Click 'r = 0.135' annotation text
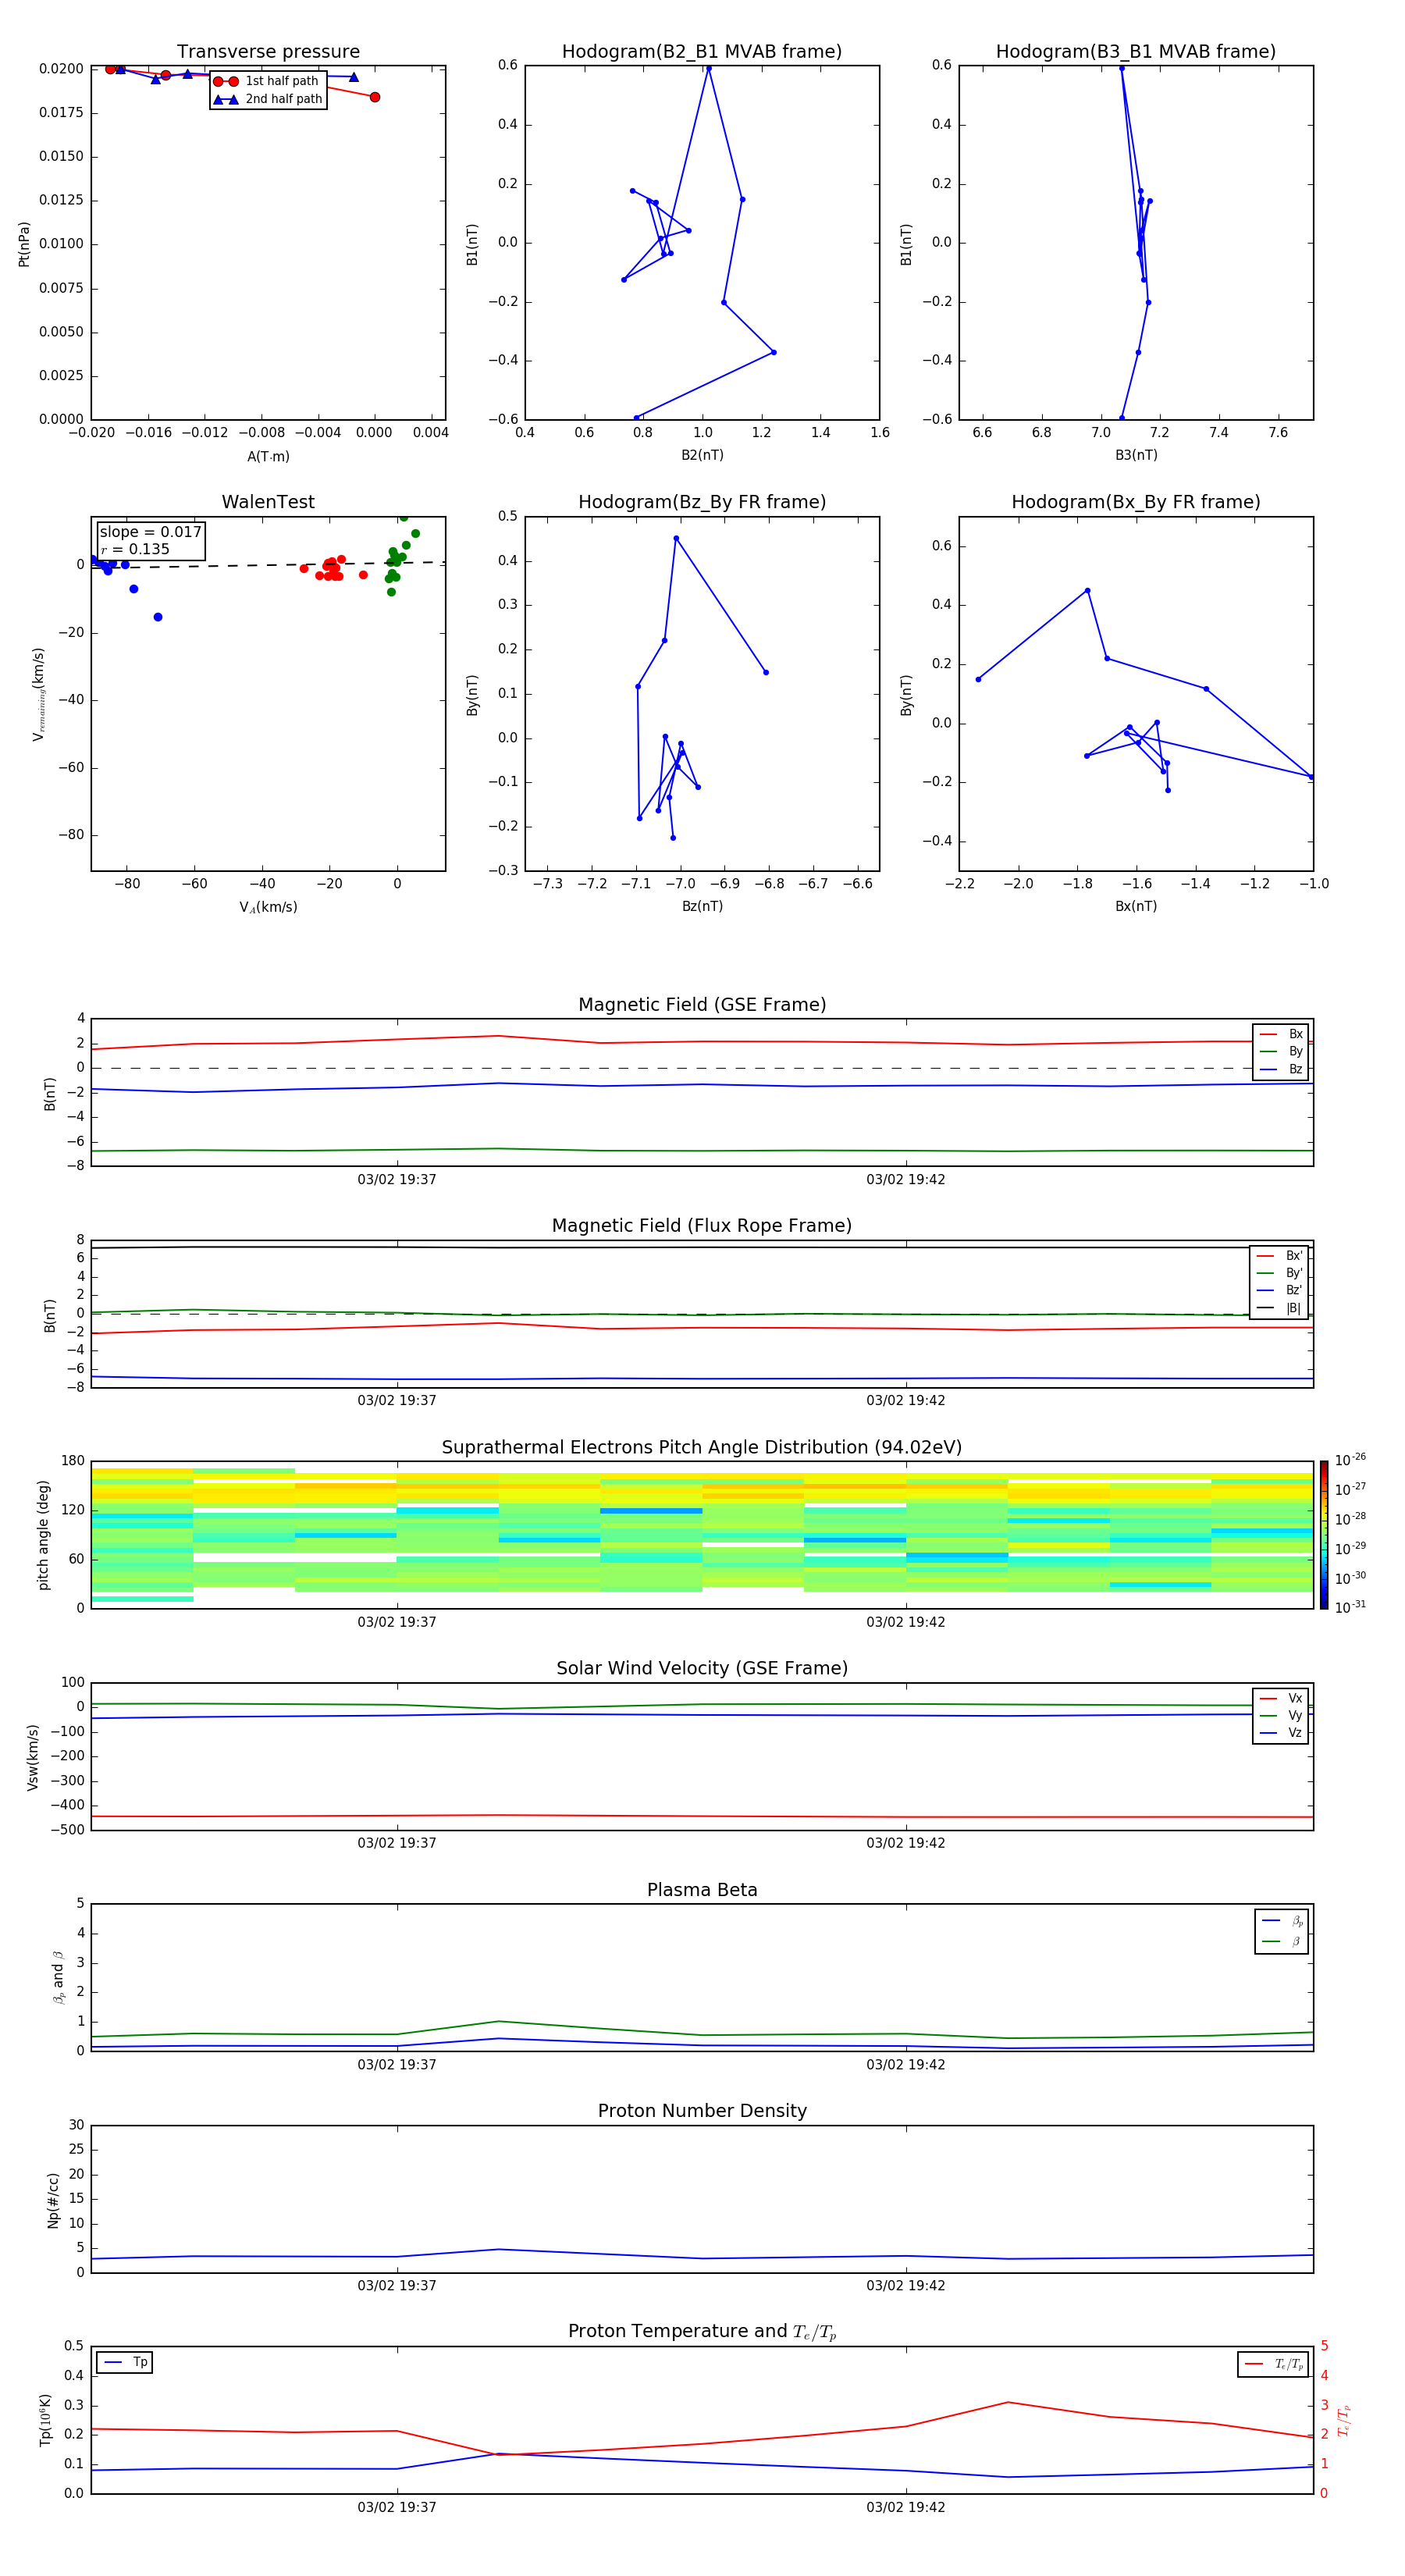 (135, 549)
